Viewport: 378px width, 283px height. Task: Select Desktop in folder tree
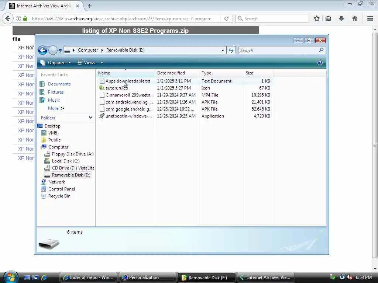52,126
